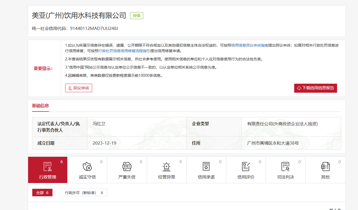The image size is (358, 210).
Task: Click 下载信用信息报告 button
Action: click(x=315, y=88)
